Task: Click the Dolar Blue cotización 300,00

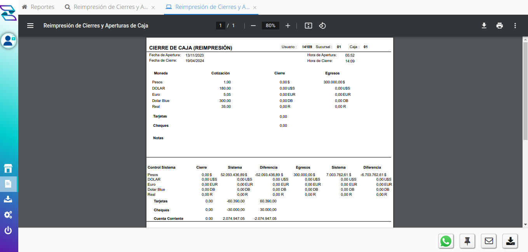Action: point(225,101)
